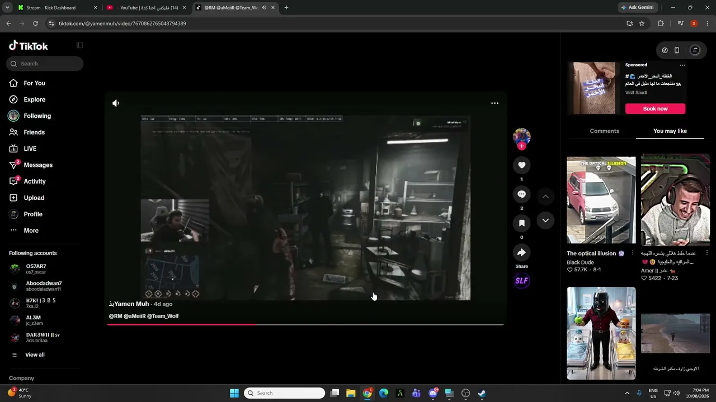Open Chrome media controls icon

pyautogui.click(x=680, y=23)
